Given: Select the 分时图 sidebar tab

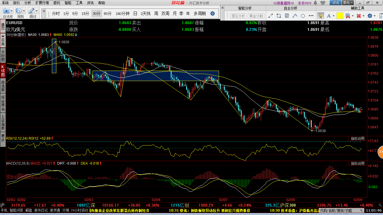Looking at the screenshot, I should [x=3, y=56].
